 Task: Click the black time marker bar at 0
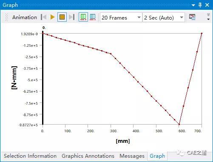tap(43, 78)
